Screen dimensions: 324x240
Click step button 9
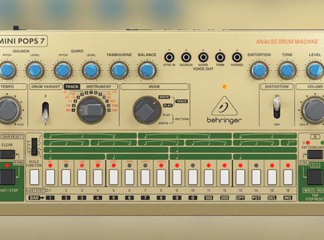pyautogui.click(x=177, y=177)
